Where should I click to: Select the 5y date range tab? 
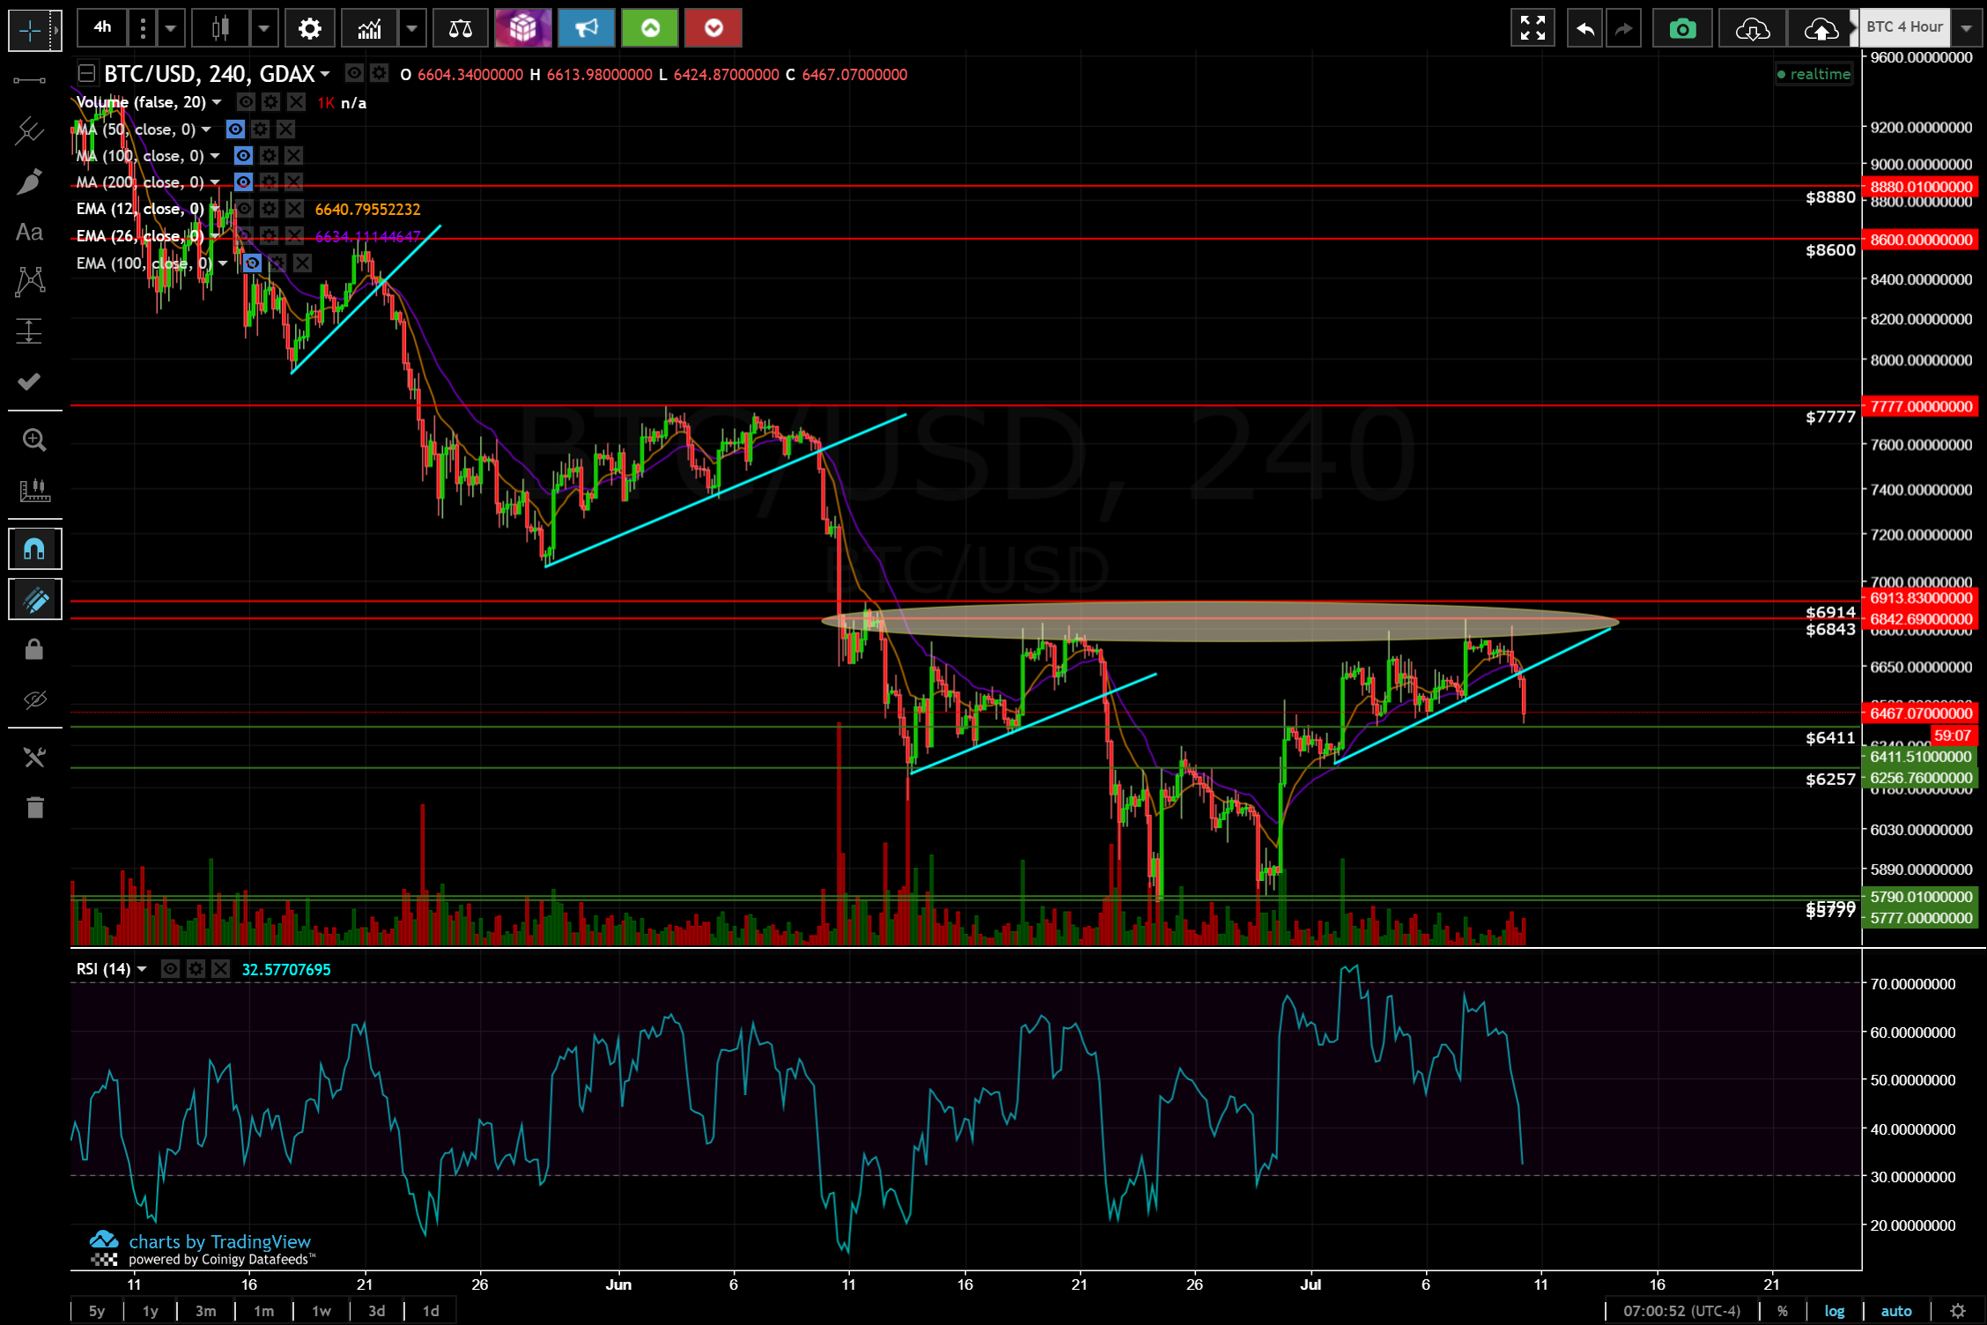click(97, 1311)
